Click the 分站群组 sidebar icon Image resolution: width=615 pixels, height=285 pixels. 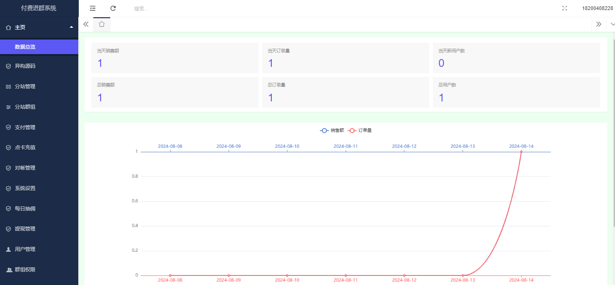[x=8, y=107]
